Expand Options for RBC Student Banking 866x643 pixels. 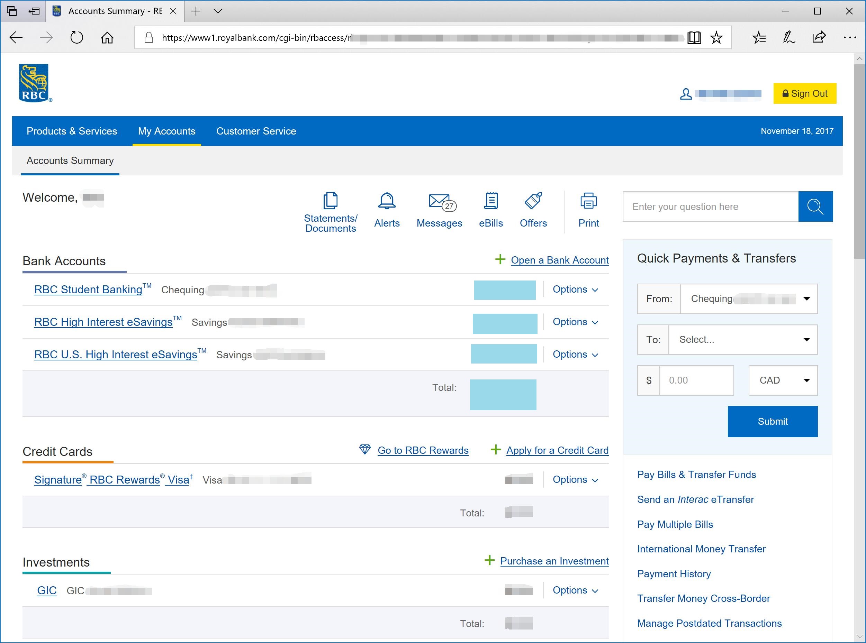coord(575,290)
